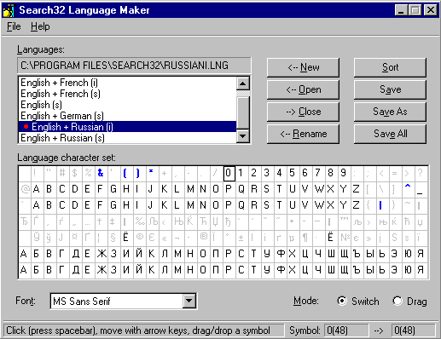The height and width of the screenshot is (339, 441).
Task: Select English + German (s) entry
Action: [x=127, y=116]
